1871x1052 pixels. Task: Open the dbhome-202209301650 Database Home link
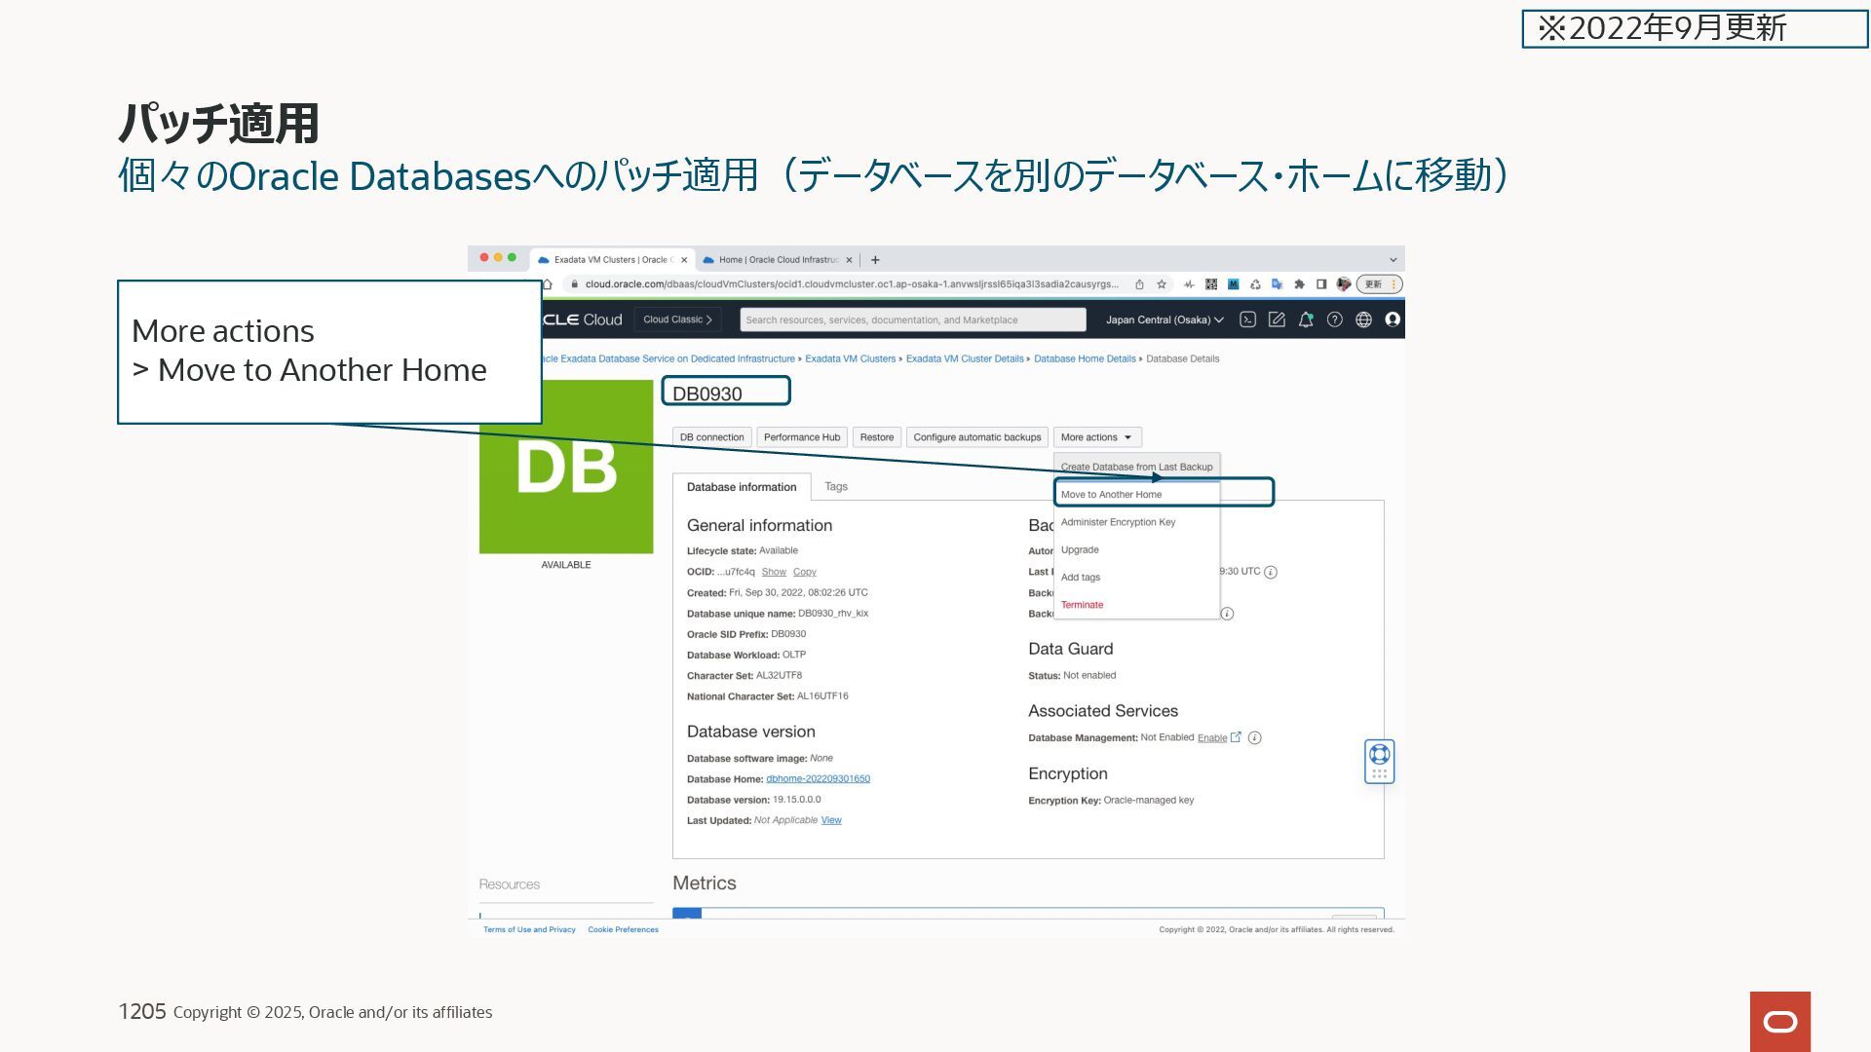click(x=818, y=779)
